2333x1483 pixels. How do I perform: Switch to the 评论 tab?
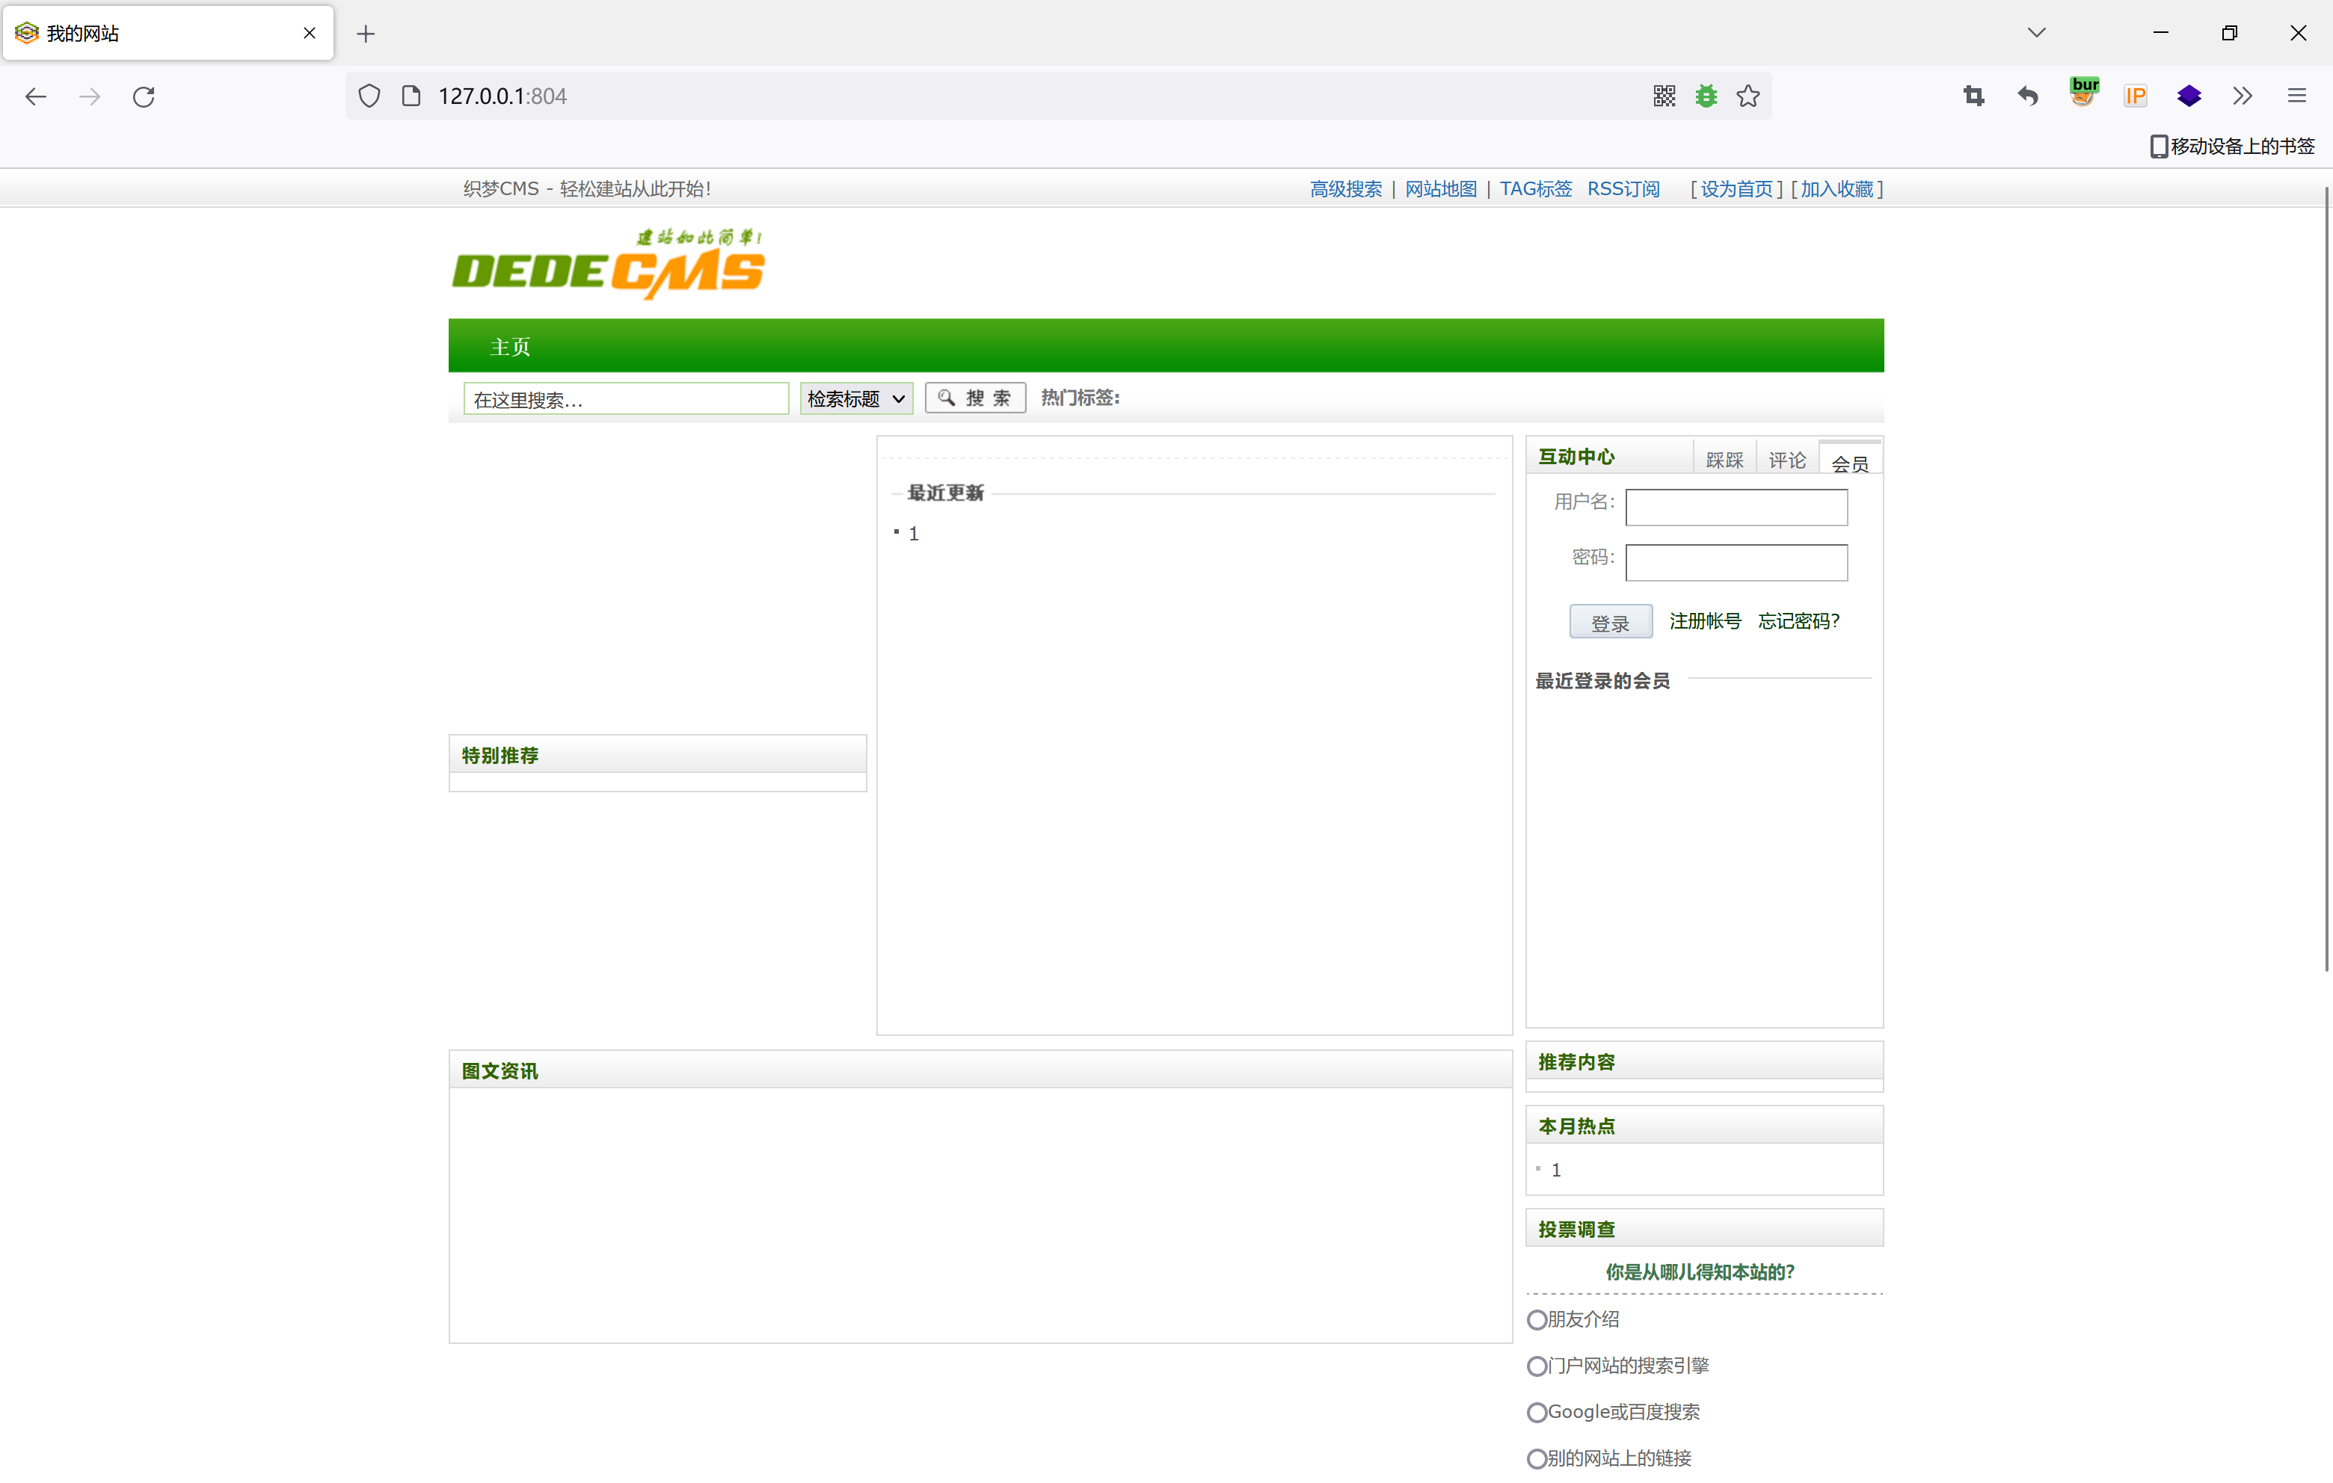pos(1786,460)
